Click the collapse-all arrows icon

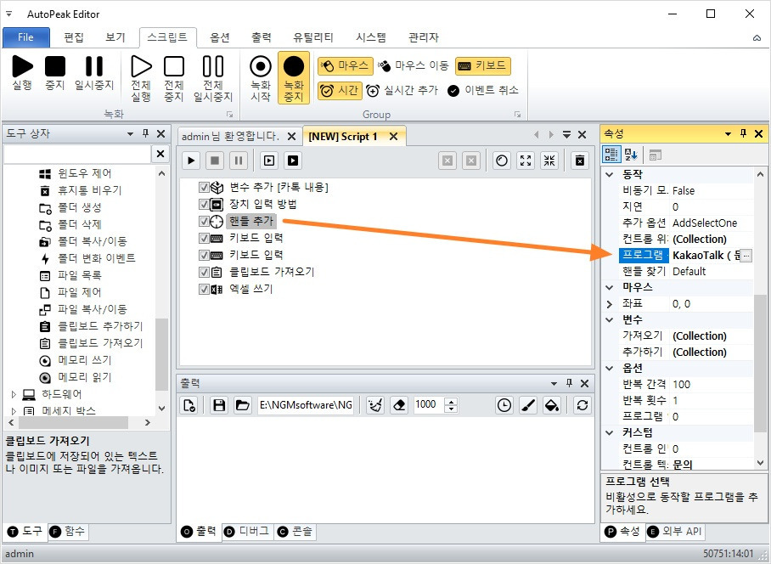[549, 161]
